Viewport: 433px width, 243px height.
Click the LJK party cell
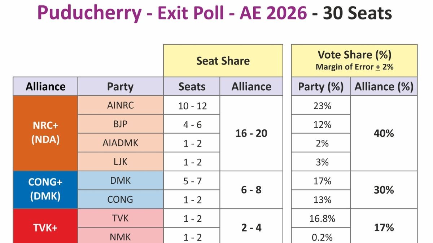click(x=120, y=162)
